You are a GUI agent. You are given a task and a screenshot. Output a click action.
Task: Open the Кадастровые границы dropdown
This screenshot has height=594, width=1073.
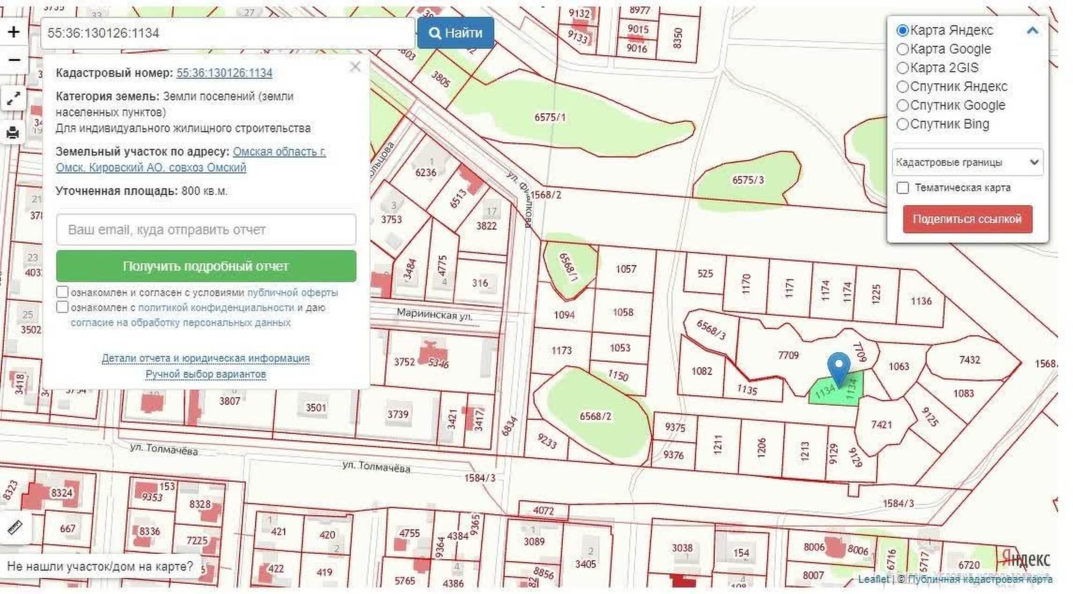pyautogui.click(x=967, y=162)
